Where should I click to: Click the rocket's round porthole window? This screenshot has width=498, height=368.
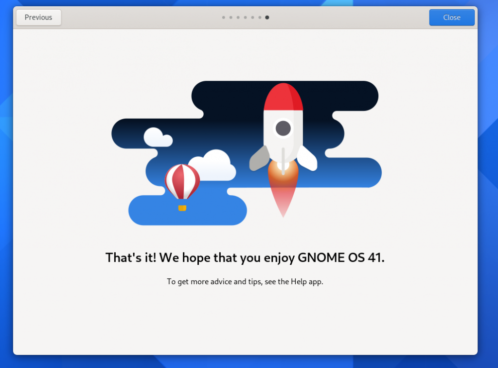click(283, 129)
